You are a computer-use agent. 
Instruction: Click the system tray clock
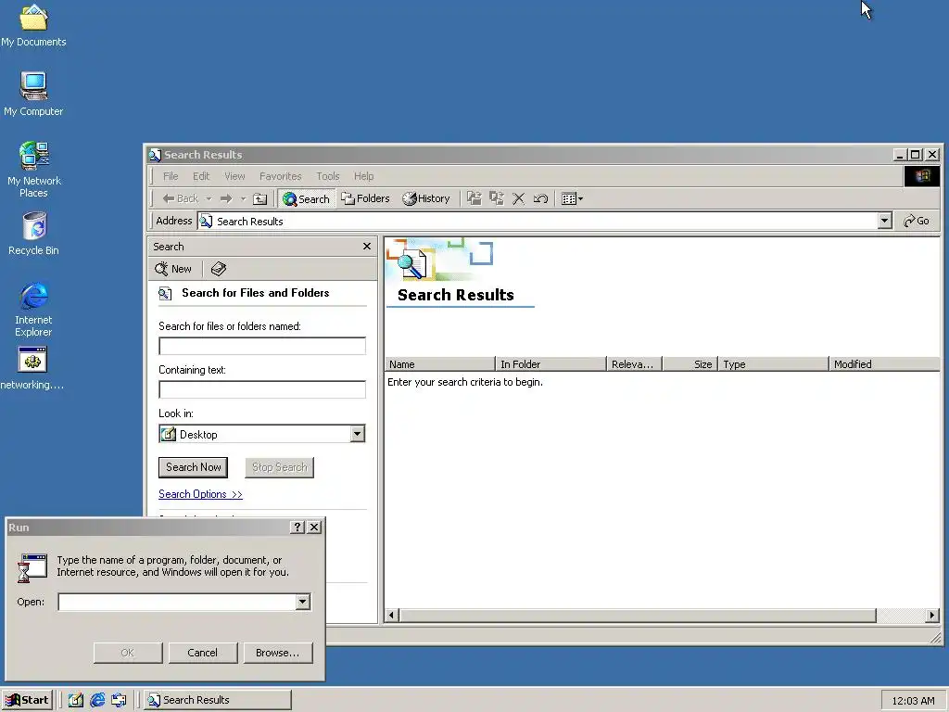[913, 701]
